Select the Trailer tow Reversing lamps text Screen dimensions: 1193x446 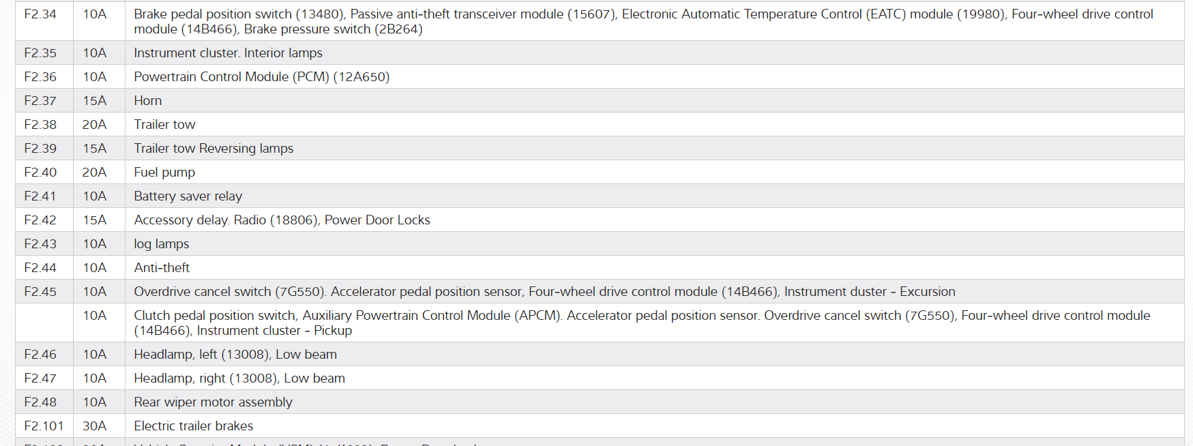click(213, 149)
